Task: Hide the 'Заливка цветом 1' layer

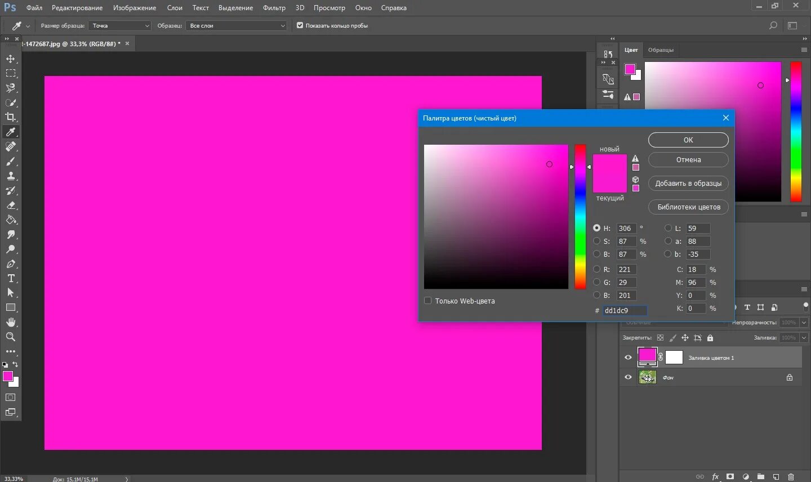Action: [628, 357]
